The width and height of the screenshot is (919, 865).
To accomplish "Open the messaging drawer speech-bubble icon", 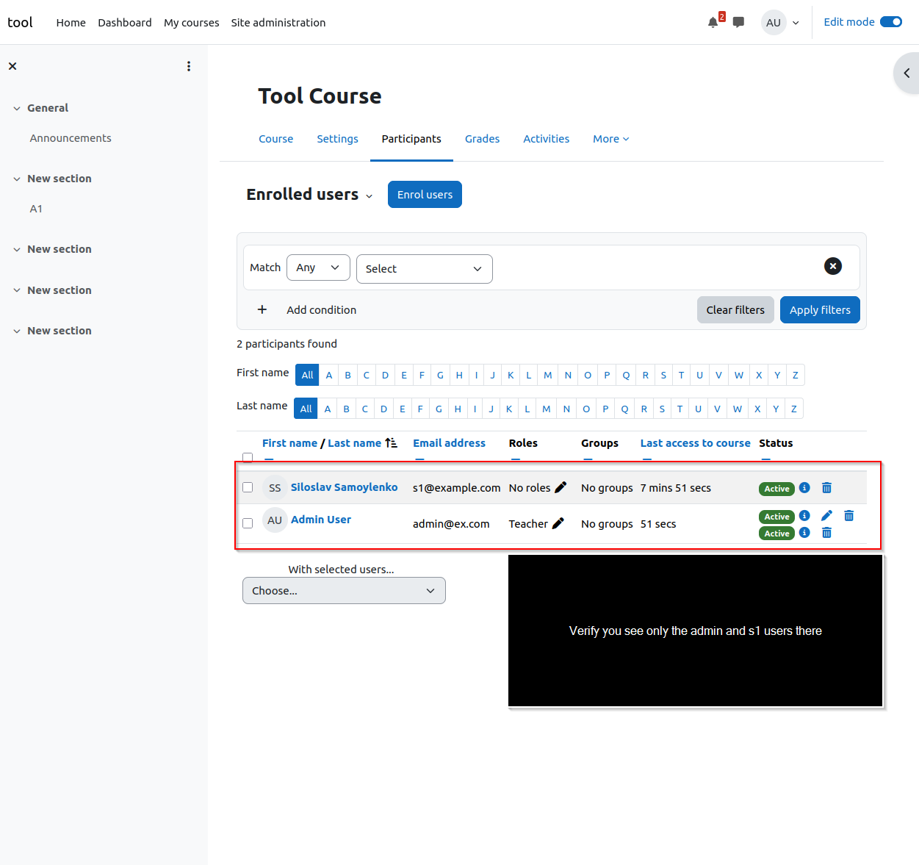I will 738,23.
